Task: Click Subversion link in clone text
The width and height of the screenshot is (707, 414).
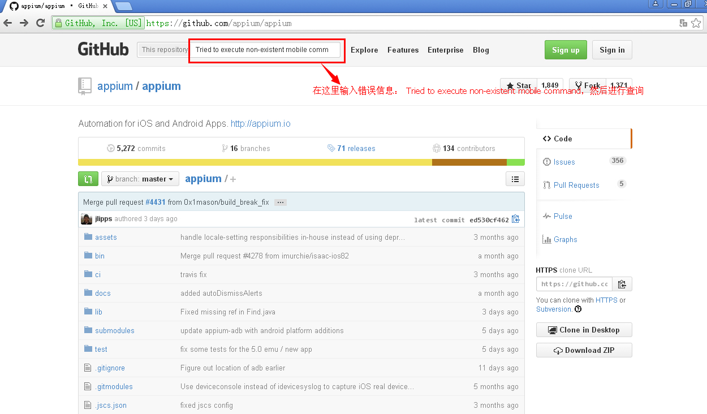Action: tap(554, 309)
